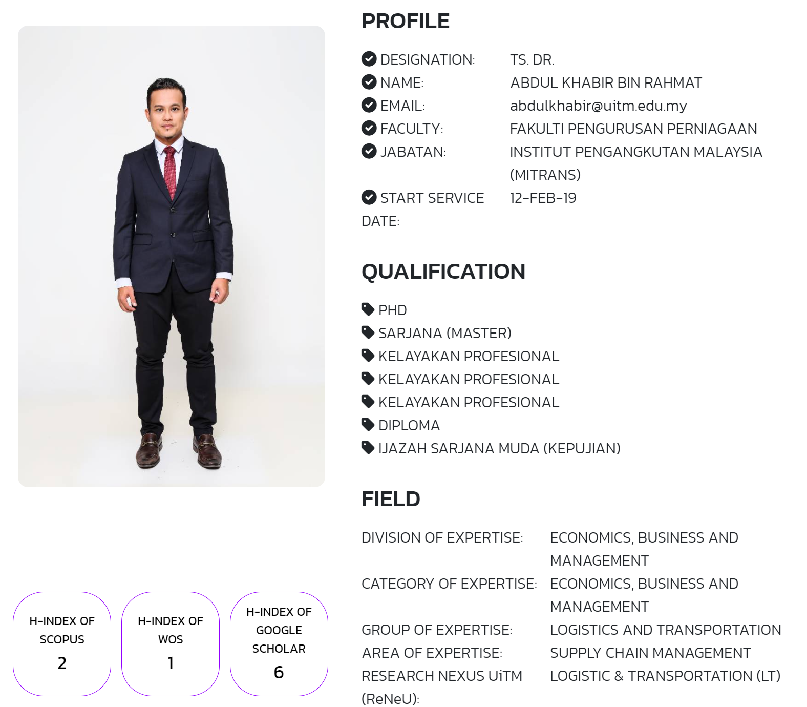Click the tag icon next to DIPLOMA

368,424
